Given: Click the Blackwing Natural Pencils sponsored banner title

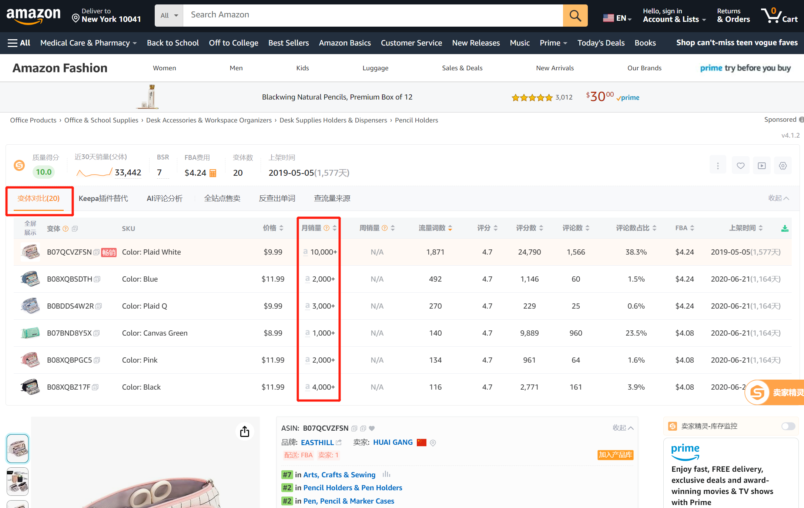Looking at the screenshot, I should click(x=337, y=97).
